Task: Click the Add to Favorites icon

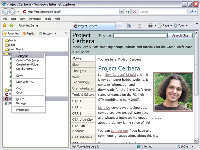Action: (11, 25)
